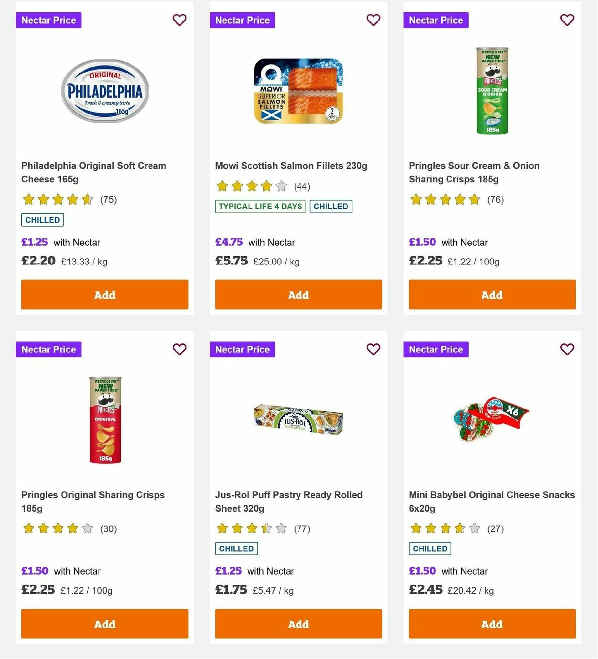
Task: Click Nectar Price badge on Pringles Original card
Action: [x=48, y=349]
